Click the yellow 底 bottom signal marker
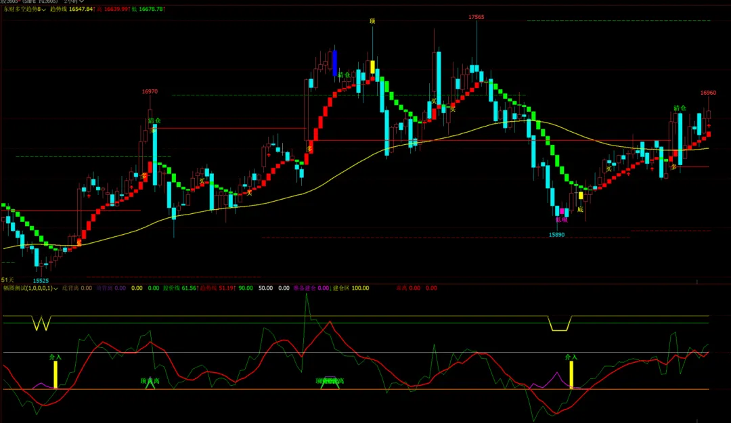This screenshot has width=731, height=423. pos(581,209)
